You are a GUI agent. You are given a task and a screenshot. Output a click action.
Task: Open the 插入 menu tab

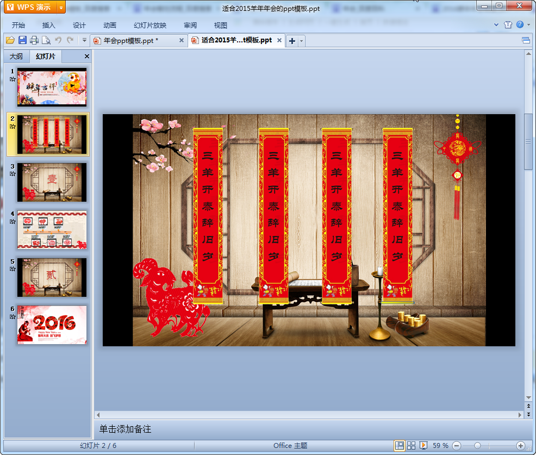[x=48, y=26]
